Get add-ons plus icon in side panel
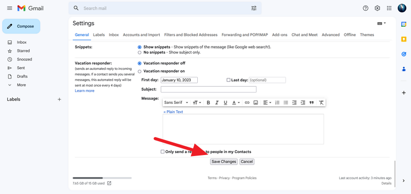The height and width of the screenshot is (194, 411). click(x=404, y=93)
